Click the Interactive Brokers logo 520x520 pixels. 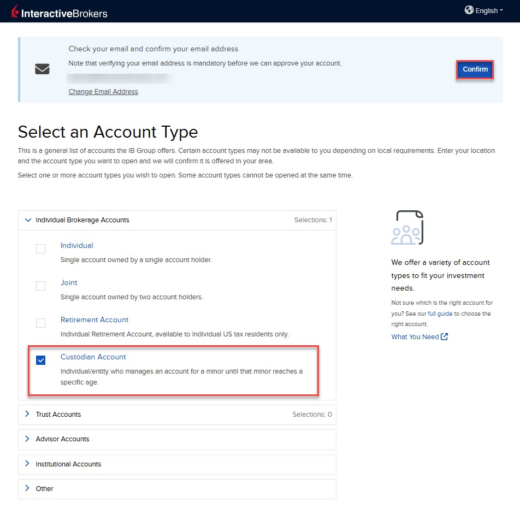coord(60,11)
